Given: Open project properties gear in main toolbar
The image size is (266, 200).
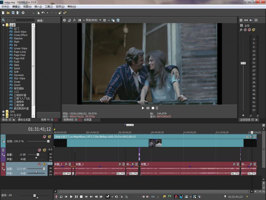Looking at the screenshot, I should (23, 13).
